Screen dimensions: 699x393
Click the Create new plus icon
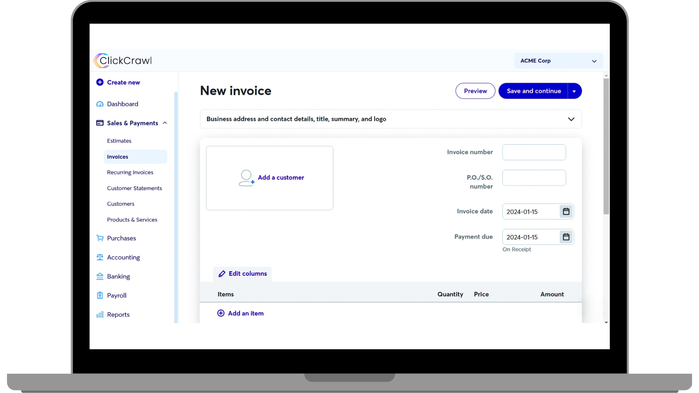pyautogui.click(x=100, y=82)
